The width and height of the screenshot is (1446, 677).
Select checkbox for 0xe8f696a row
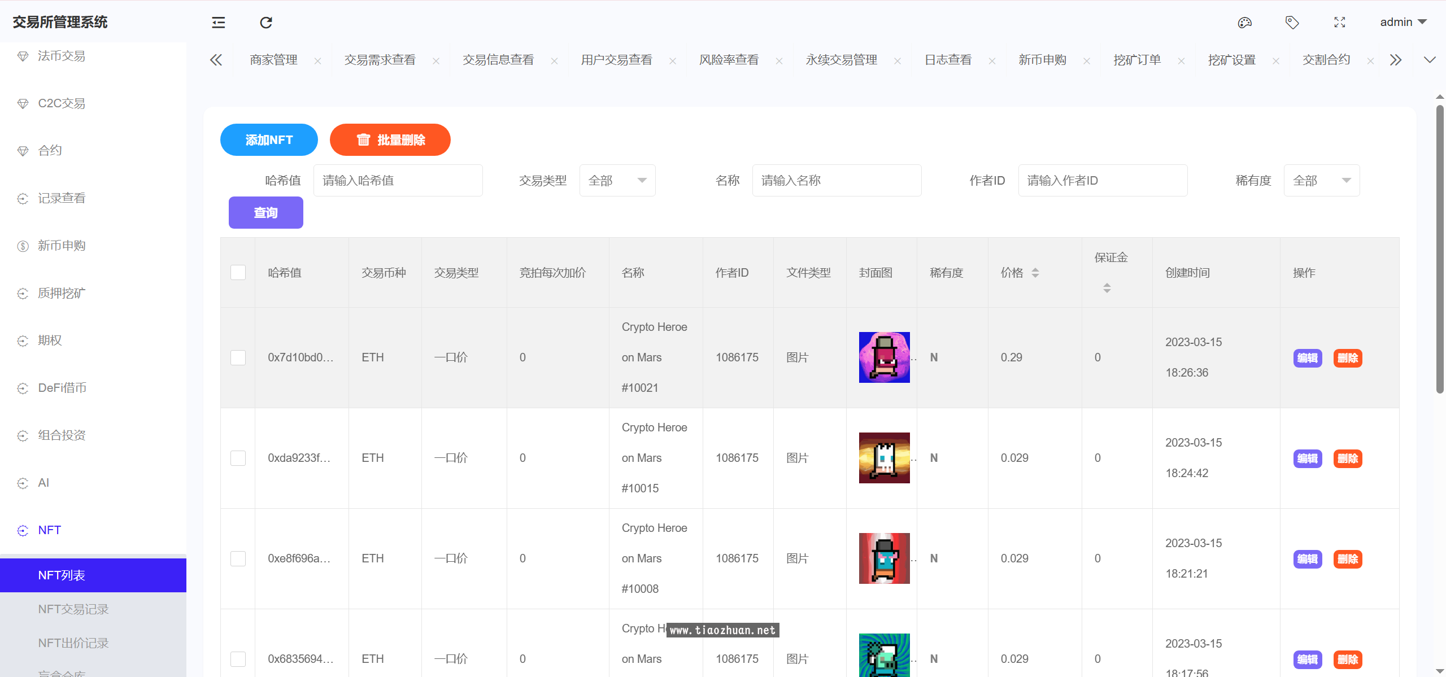click(x=238, y=558)
